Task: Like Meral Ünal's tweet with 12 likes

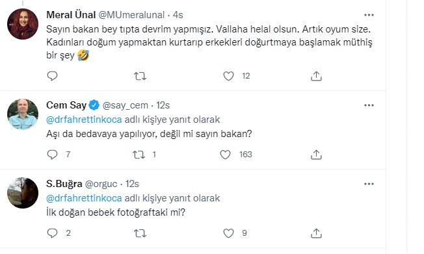Action: tap(228, 76)
